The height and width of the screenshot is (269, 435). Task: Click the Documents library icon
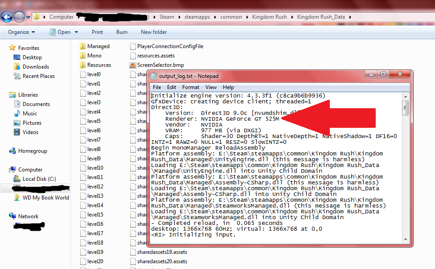point(17,104)
